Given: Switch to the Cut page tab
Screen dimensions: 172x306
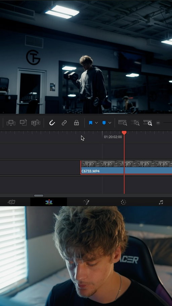Looking at the screenshot, I should 11,202.
